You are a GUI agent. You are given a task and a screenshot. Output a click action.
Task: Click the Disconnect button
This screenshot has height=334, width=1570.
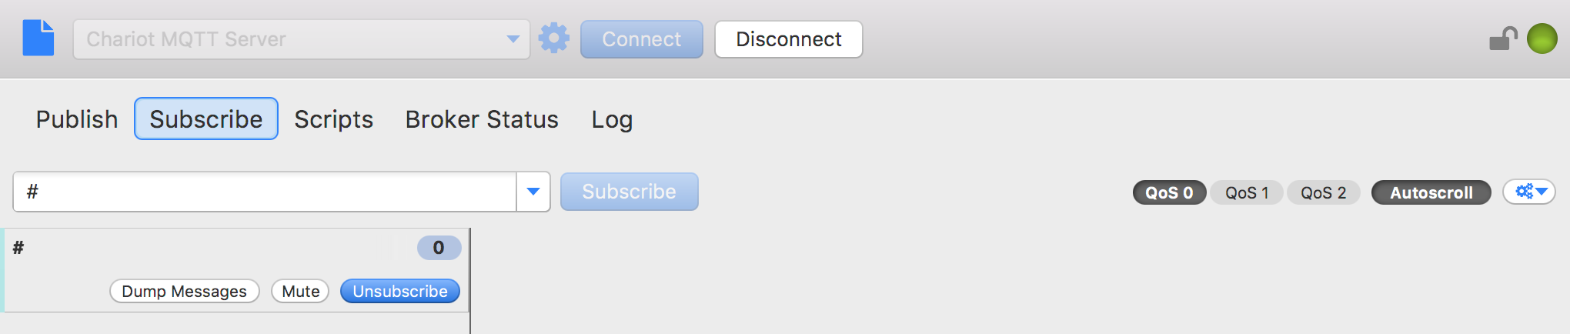pyautogui.click(x=789, y=39)
